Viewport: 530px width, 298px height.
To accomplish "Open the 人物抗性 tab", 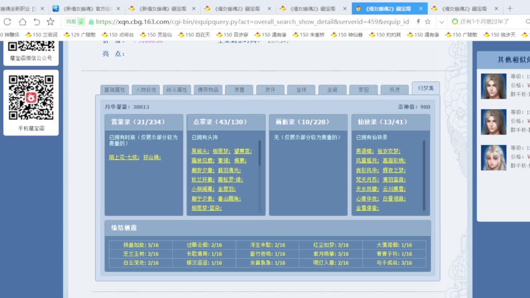I will [x=146, y=90].
